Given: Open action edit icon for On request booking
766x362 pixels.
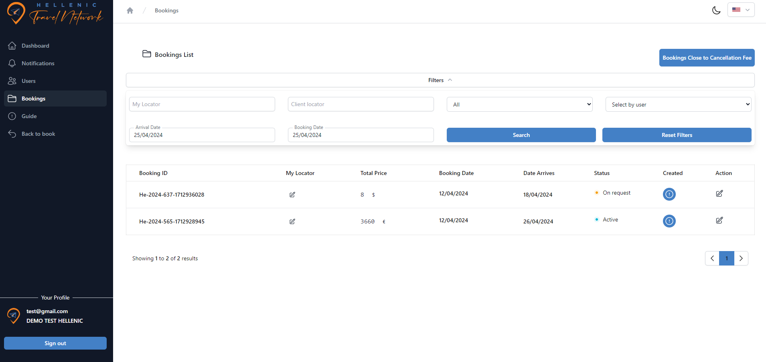Looking at the screenshot, I should [719, 193].
